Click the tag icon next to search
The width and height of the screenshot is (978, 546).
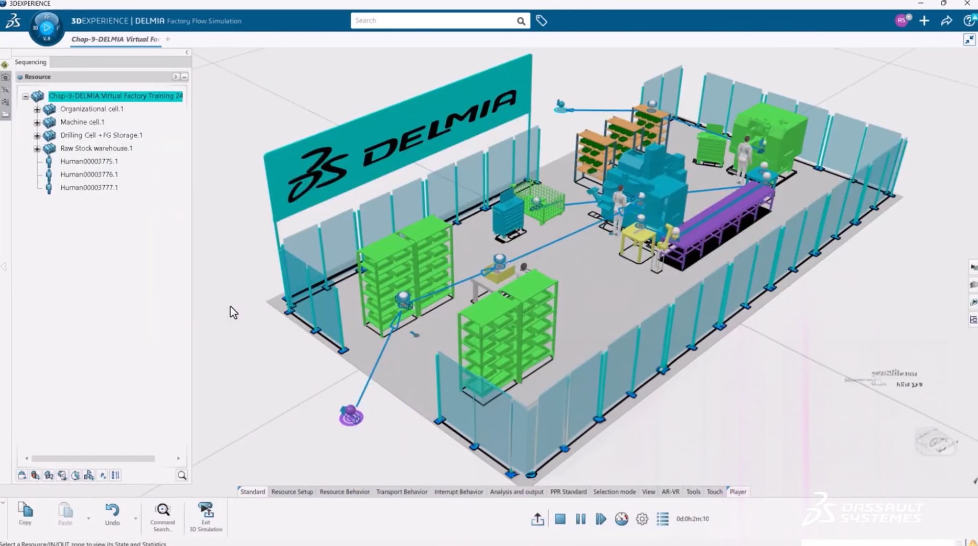pyautogui.click(x=542, y=21)
